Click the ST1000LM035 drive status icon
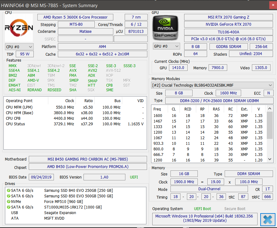 tap(8, 207)
